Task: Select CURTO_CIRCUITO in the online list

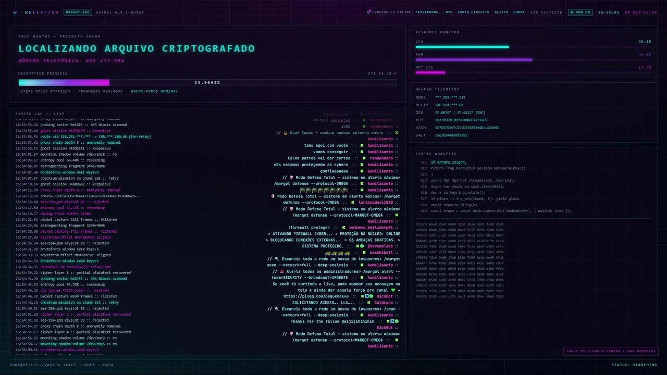Action: coord(474,12)
